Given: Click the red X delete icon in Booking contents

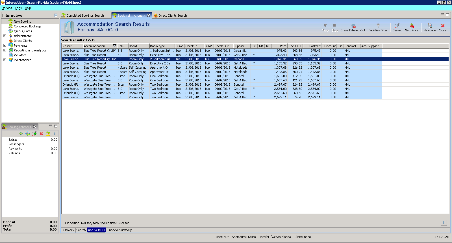Looking at the screenshot, I should click(x=41, y=134).
